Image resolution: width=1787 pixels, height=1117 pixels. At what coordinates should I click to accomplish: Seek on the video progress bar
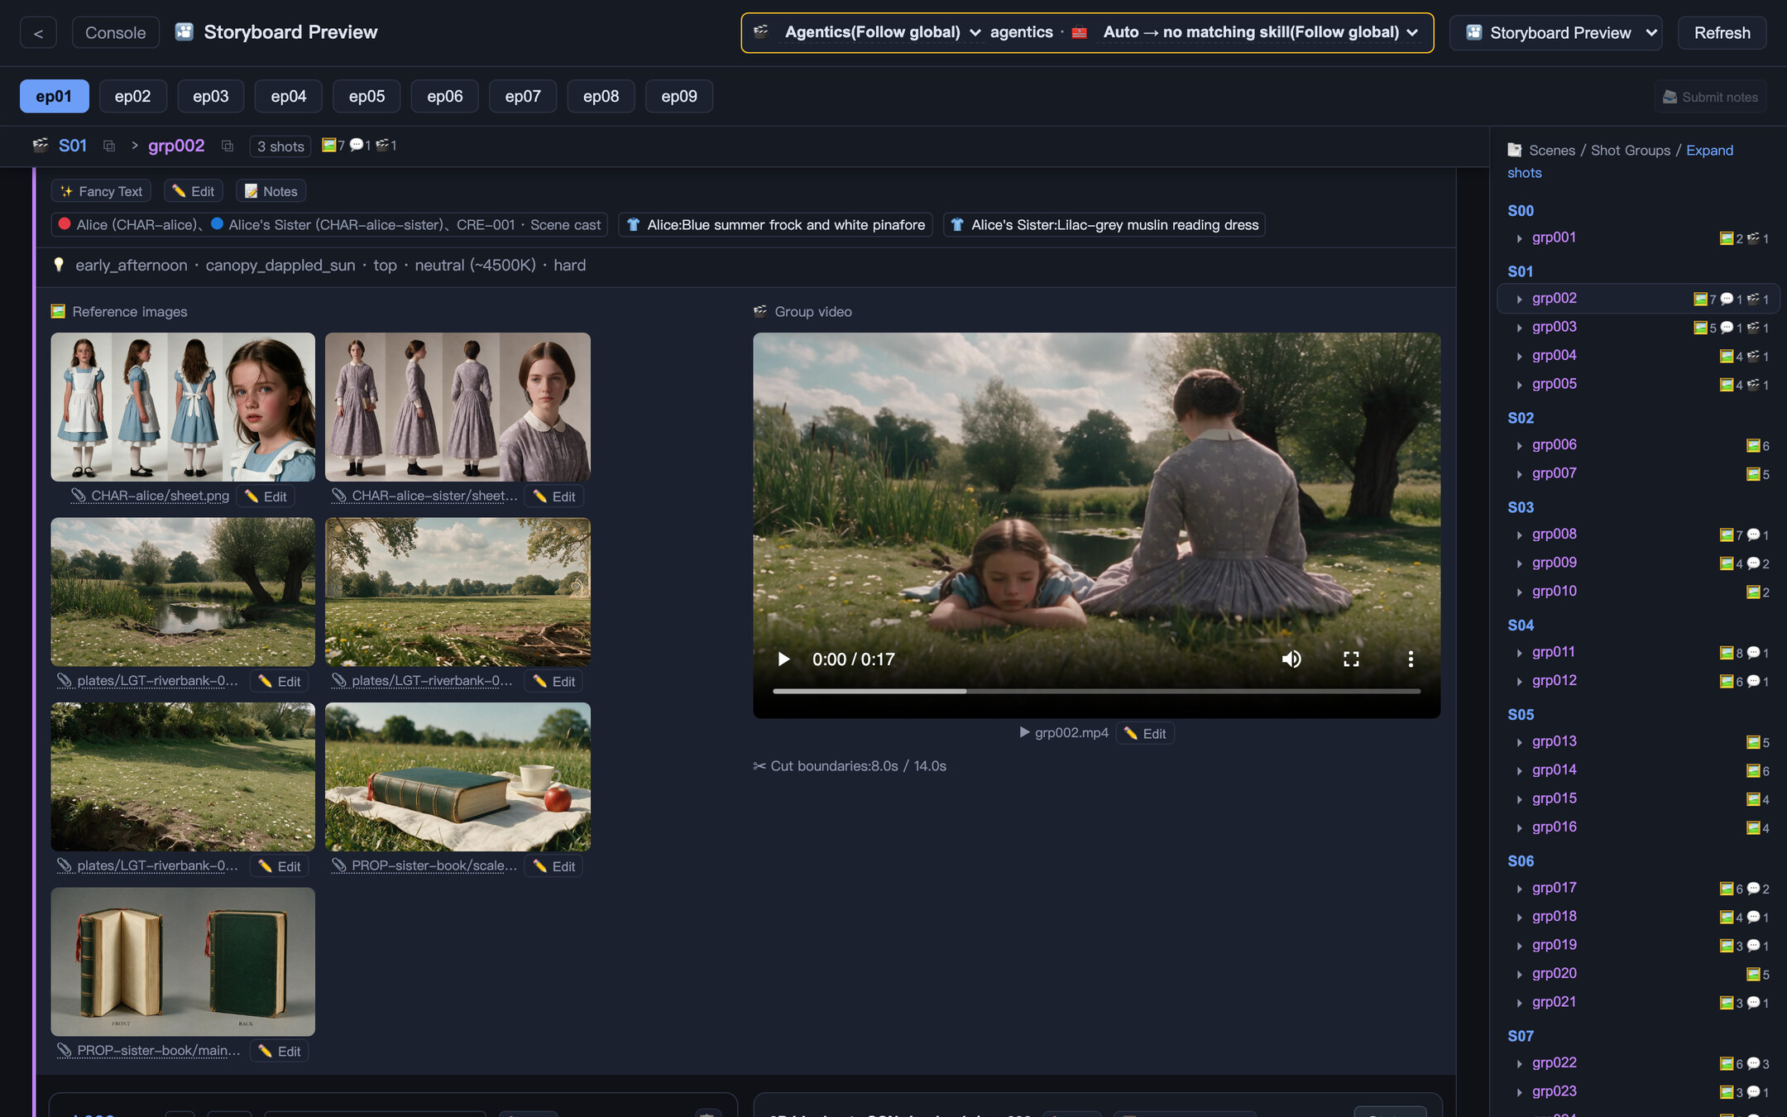1096,691
